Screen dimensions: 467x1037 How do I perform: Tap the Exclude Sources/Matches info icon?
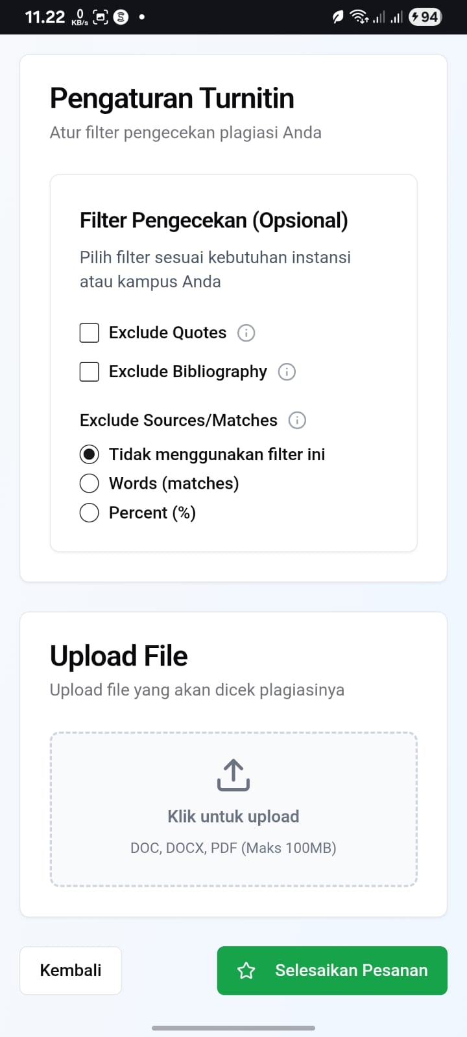pos(297,421)
